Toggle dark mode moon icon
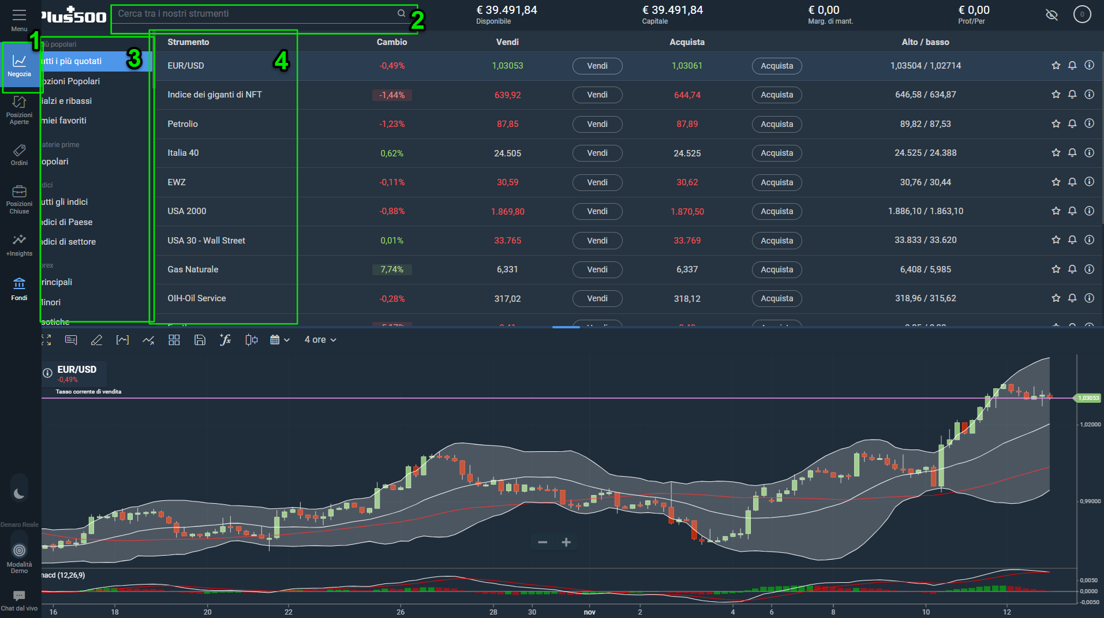The image size is (1104, 618). 19,493
